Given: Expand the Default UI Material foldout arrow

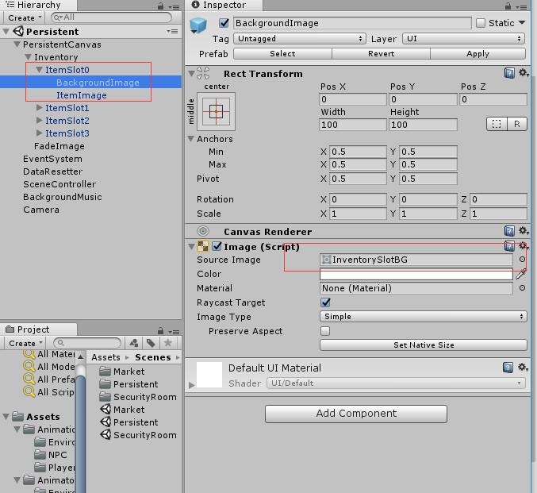Looking at the screenshot, I should (x=191, y=385).
